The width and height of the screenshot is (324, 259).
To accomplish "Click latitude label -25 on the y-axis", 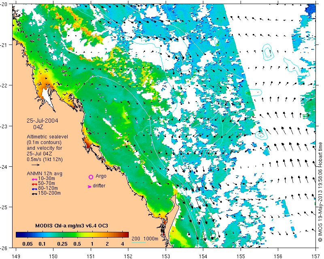I will [4, 207].
